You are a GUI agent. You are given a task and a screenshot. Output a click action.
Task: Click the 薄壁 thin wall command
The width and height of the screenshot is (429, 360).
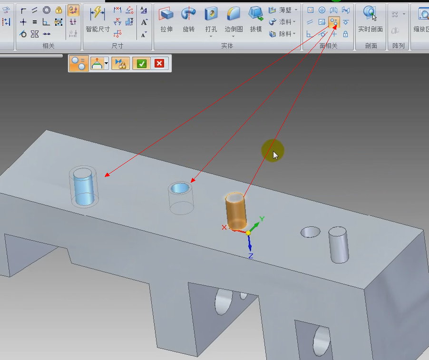pyautogui.click(x=280, y=10)
